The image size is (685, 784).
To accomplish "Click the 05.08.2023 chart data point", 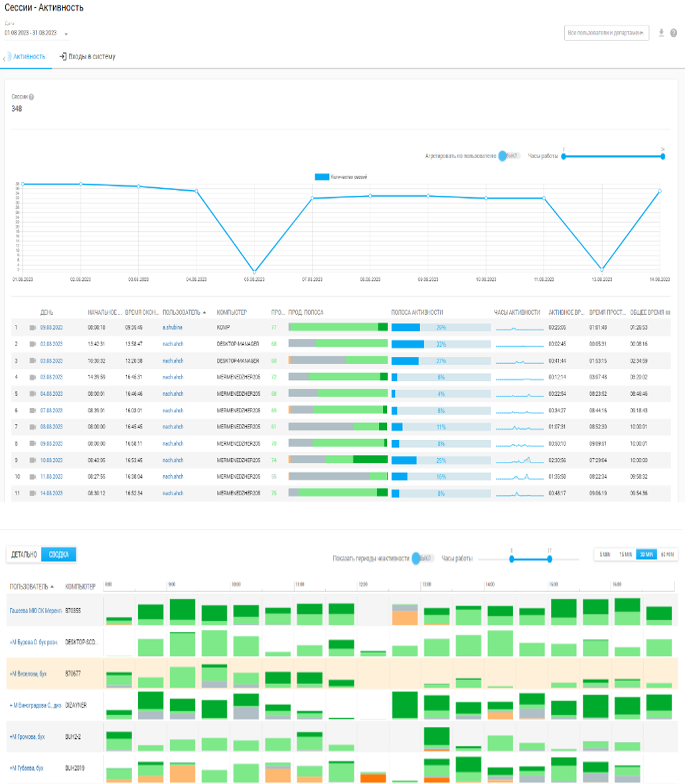I will click(x=254, y=272).
